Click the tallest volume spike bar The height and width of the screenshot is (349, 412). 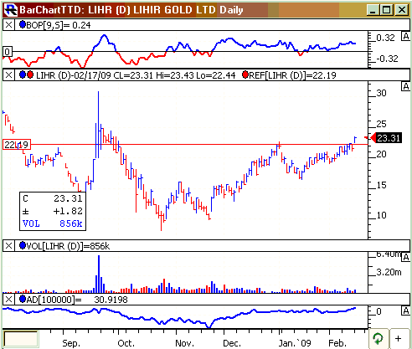click(x=99, y=274)
